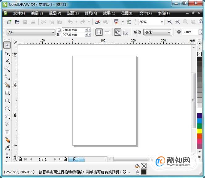Viewport: 205px width, 178px height.
Task: Open the 30% zoom level dropdown
Action: coord(162,22)
